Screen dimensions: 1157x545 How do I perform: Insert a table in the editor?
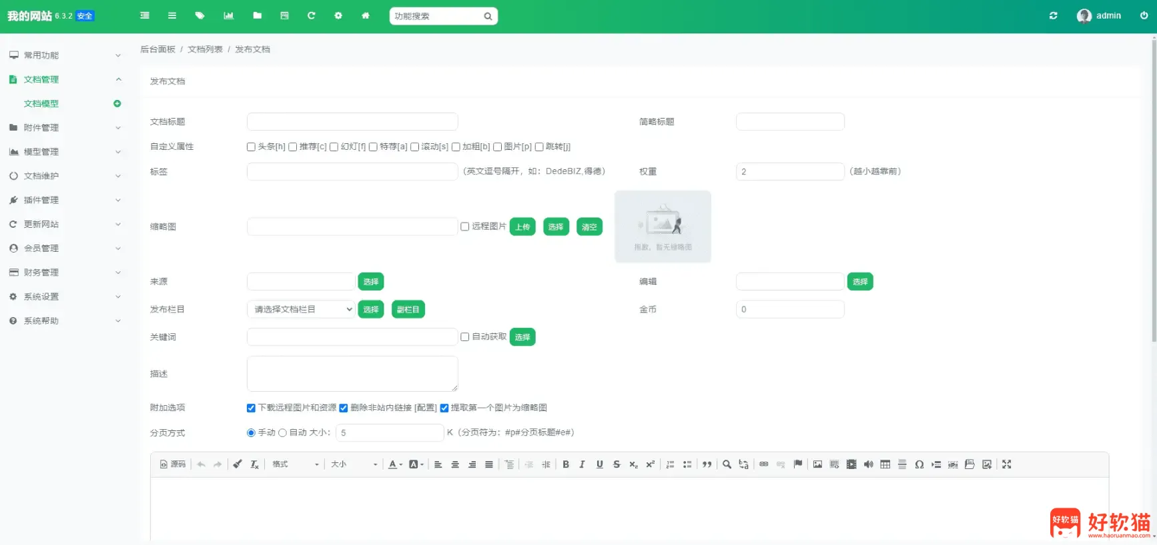click(x=885, y=464)
